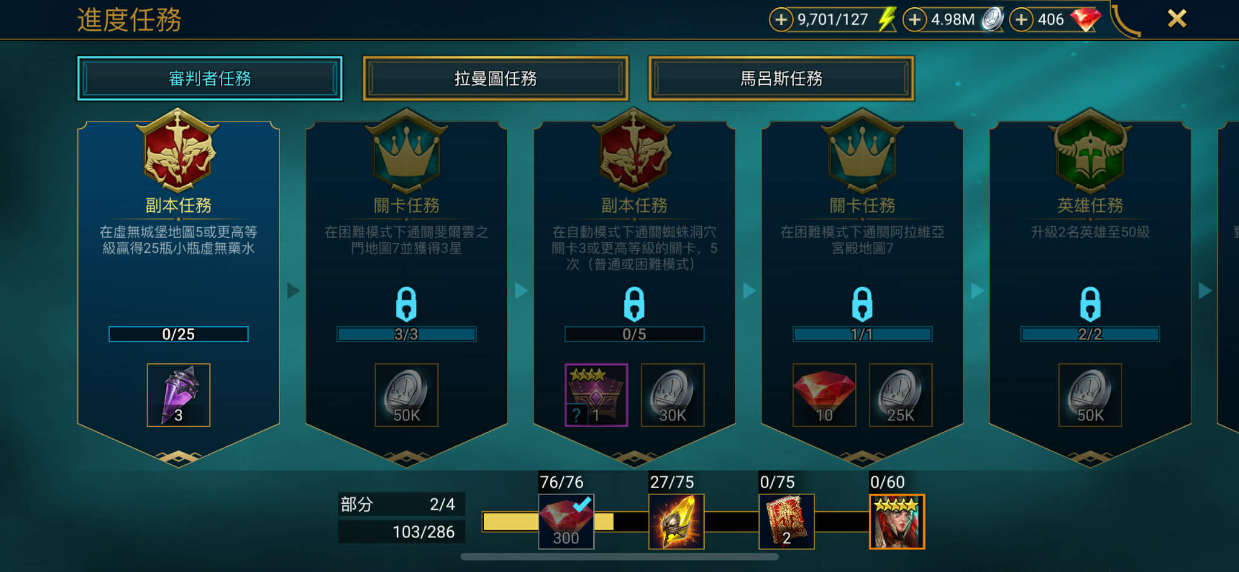Switch to the 拉曼圖任務 tab

pos(495,79)
